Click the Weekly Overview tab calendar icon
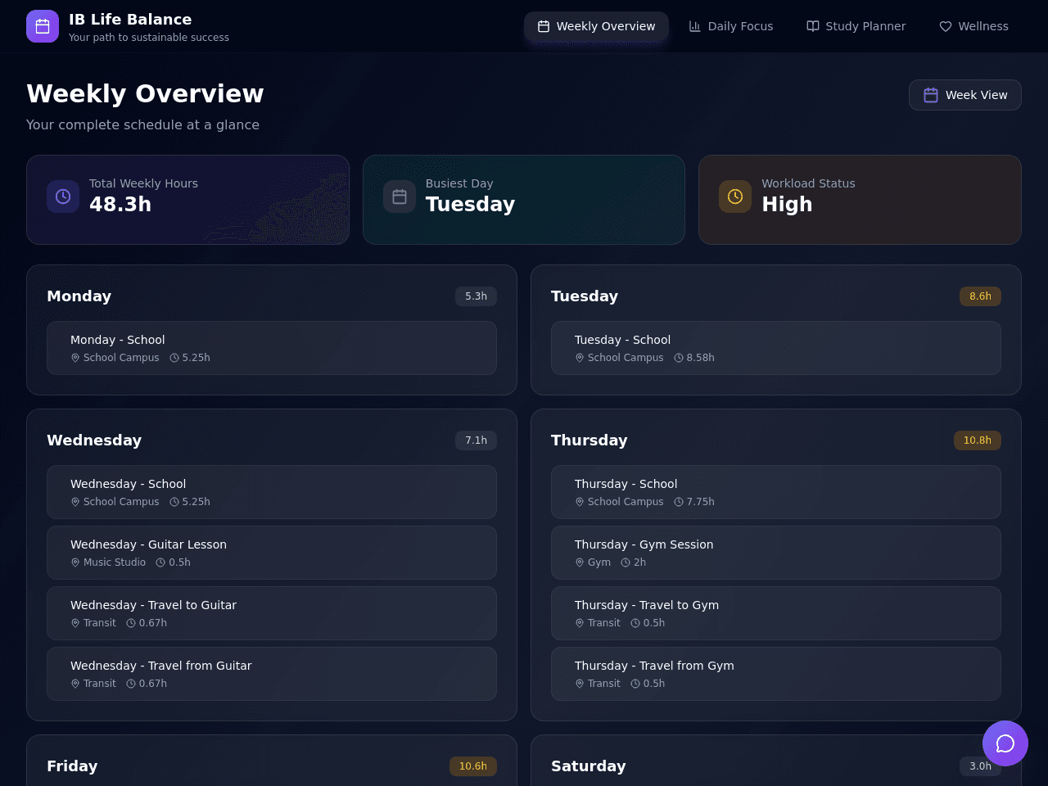This screenshot has width=1048, height=786. (544, 26)
